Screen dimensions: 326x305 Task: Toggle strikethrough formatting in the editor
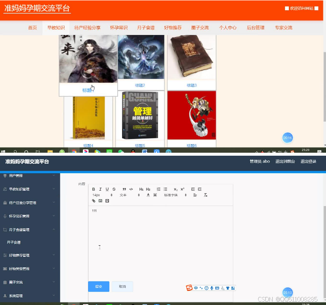tap(114, 189)
